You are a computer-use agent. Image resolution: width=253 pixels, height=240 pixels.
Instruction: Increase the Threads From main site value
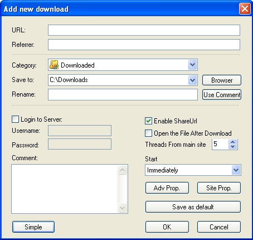[x=232, y=142]
